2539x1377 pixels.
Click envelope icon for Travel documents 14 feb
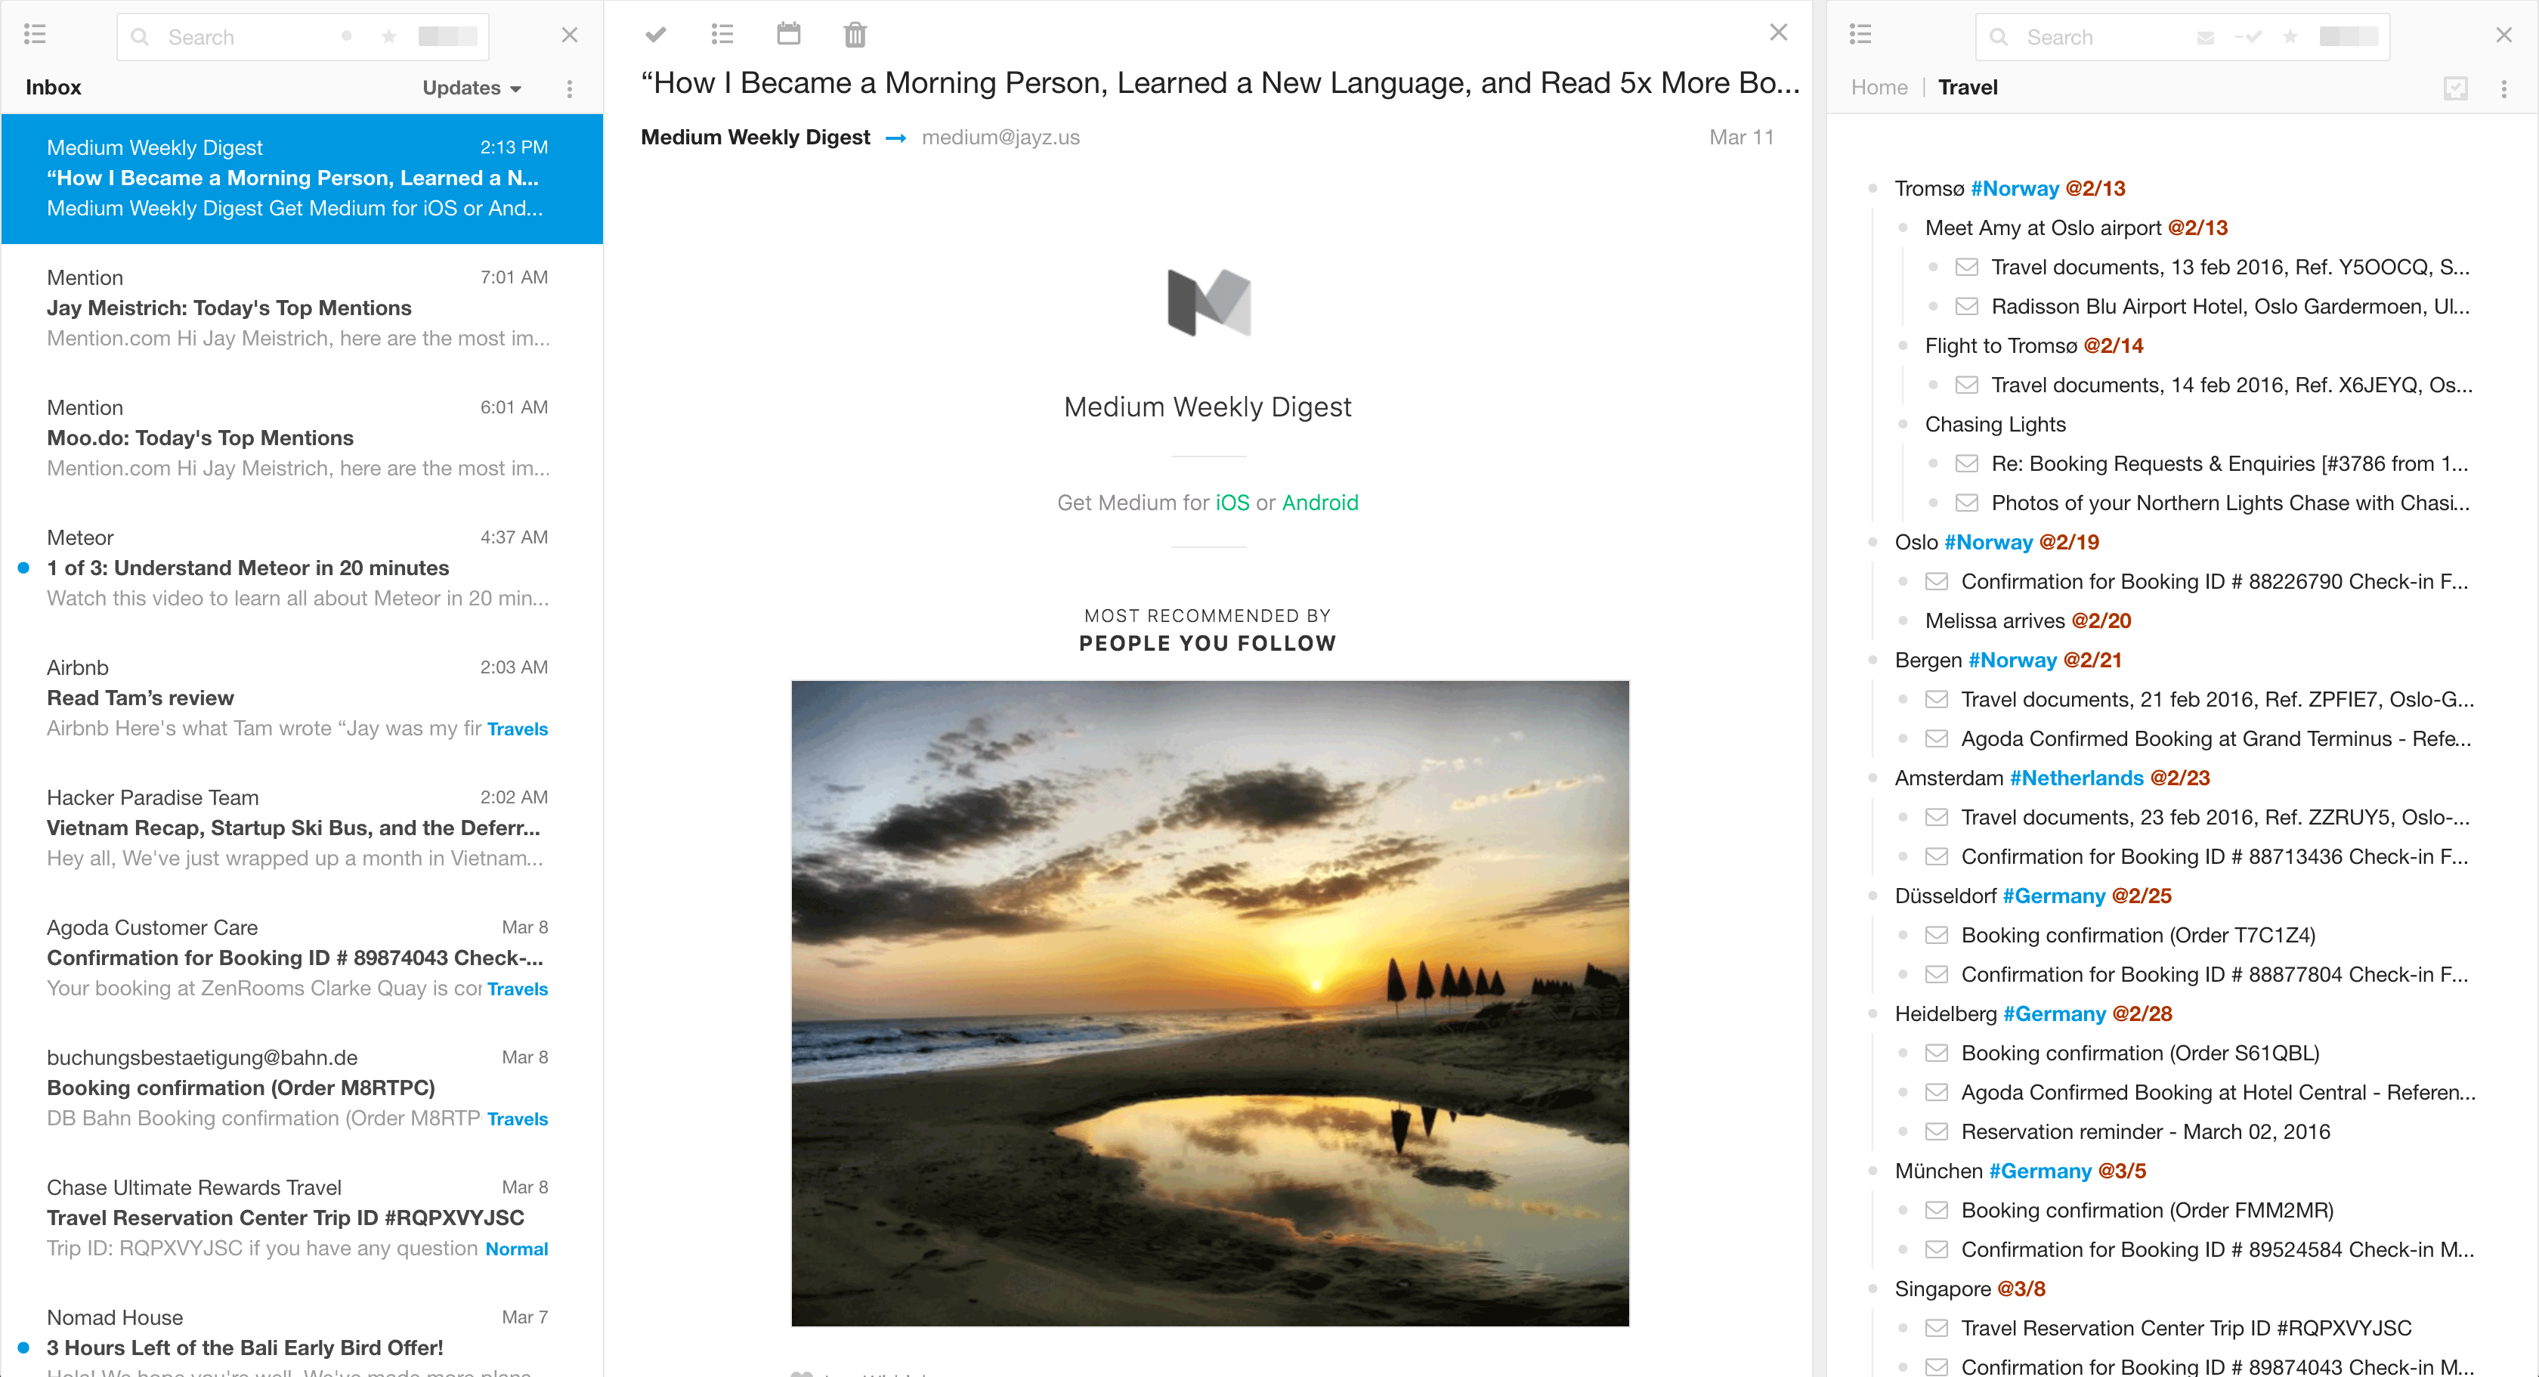1966,385
